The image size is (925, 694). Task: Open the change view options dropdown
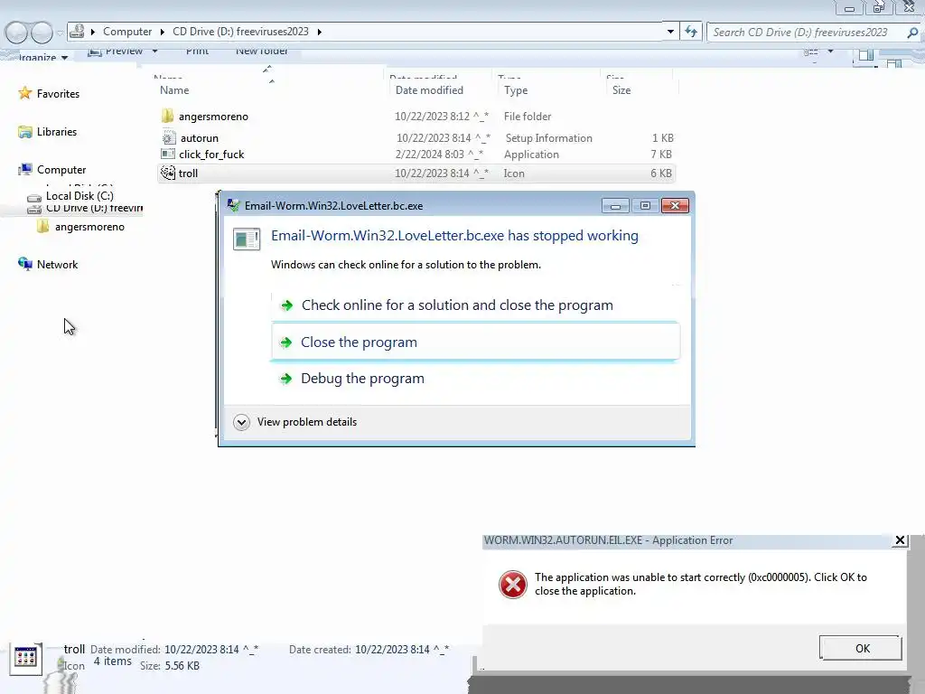point(831,52)
